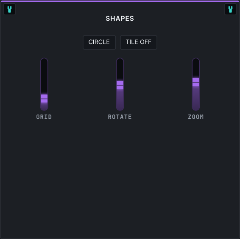
Task: Click the ZOOM label text
Action: point(196,117)
